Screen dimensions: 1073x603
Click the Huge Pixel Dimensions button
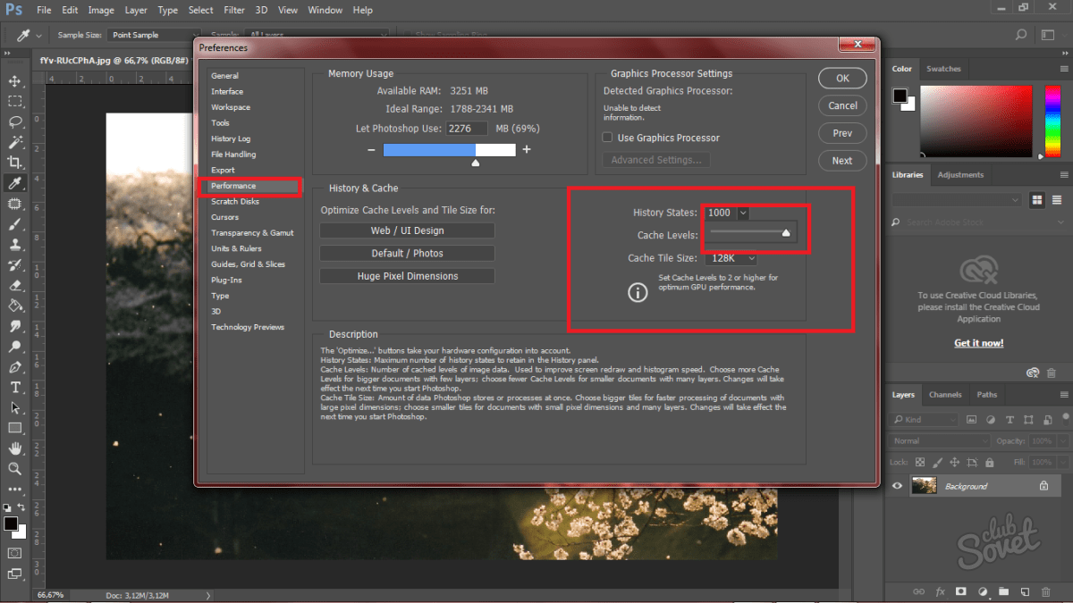click(407, 276)
